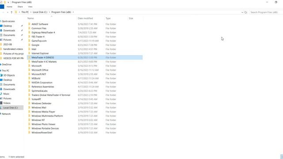The height and width of the screenshot is (159, 283).
Task: Select the MetaTrader 4 EXNESS row
Action: 84,57
